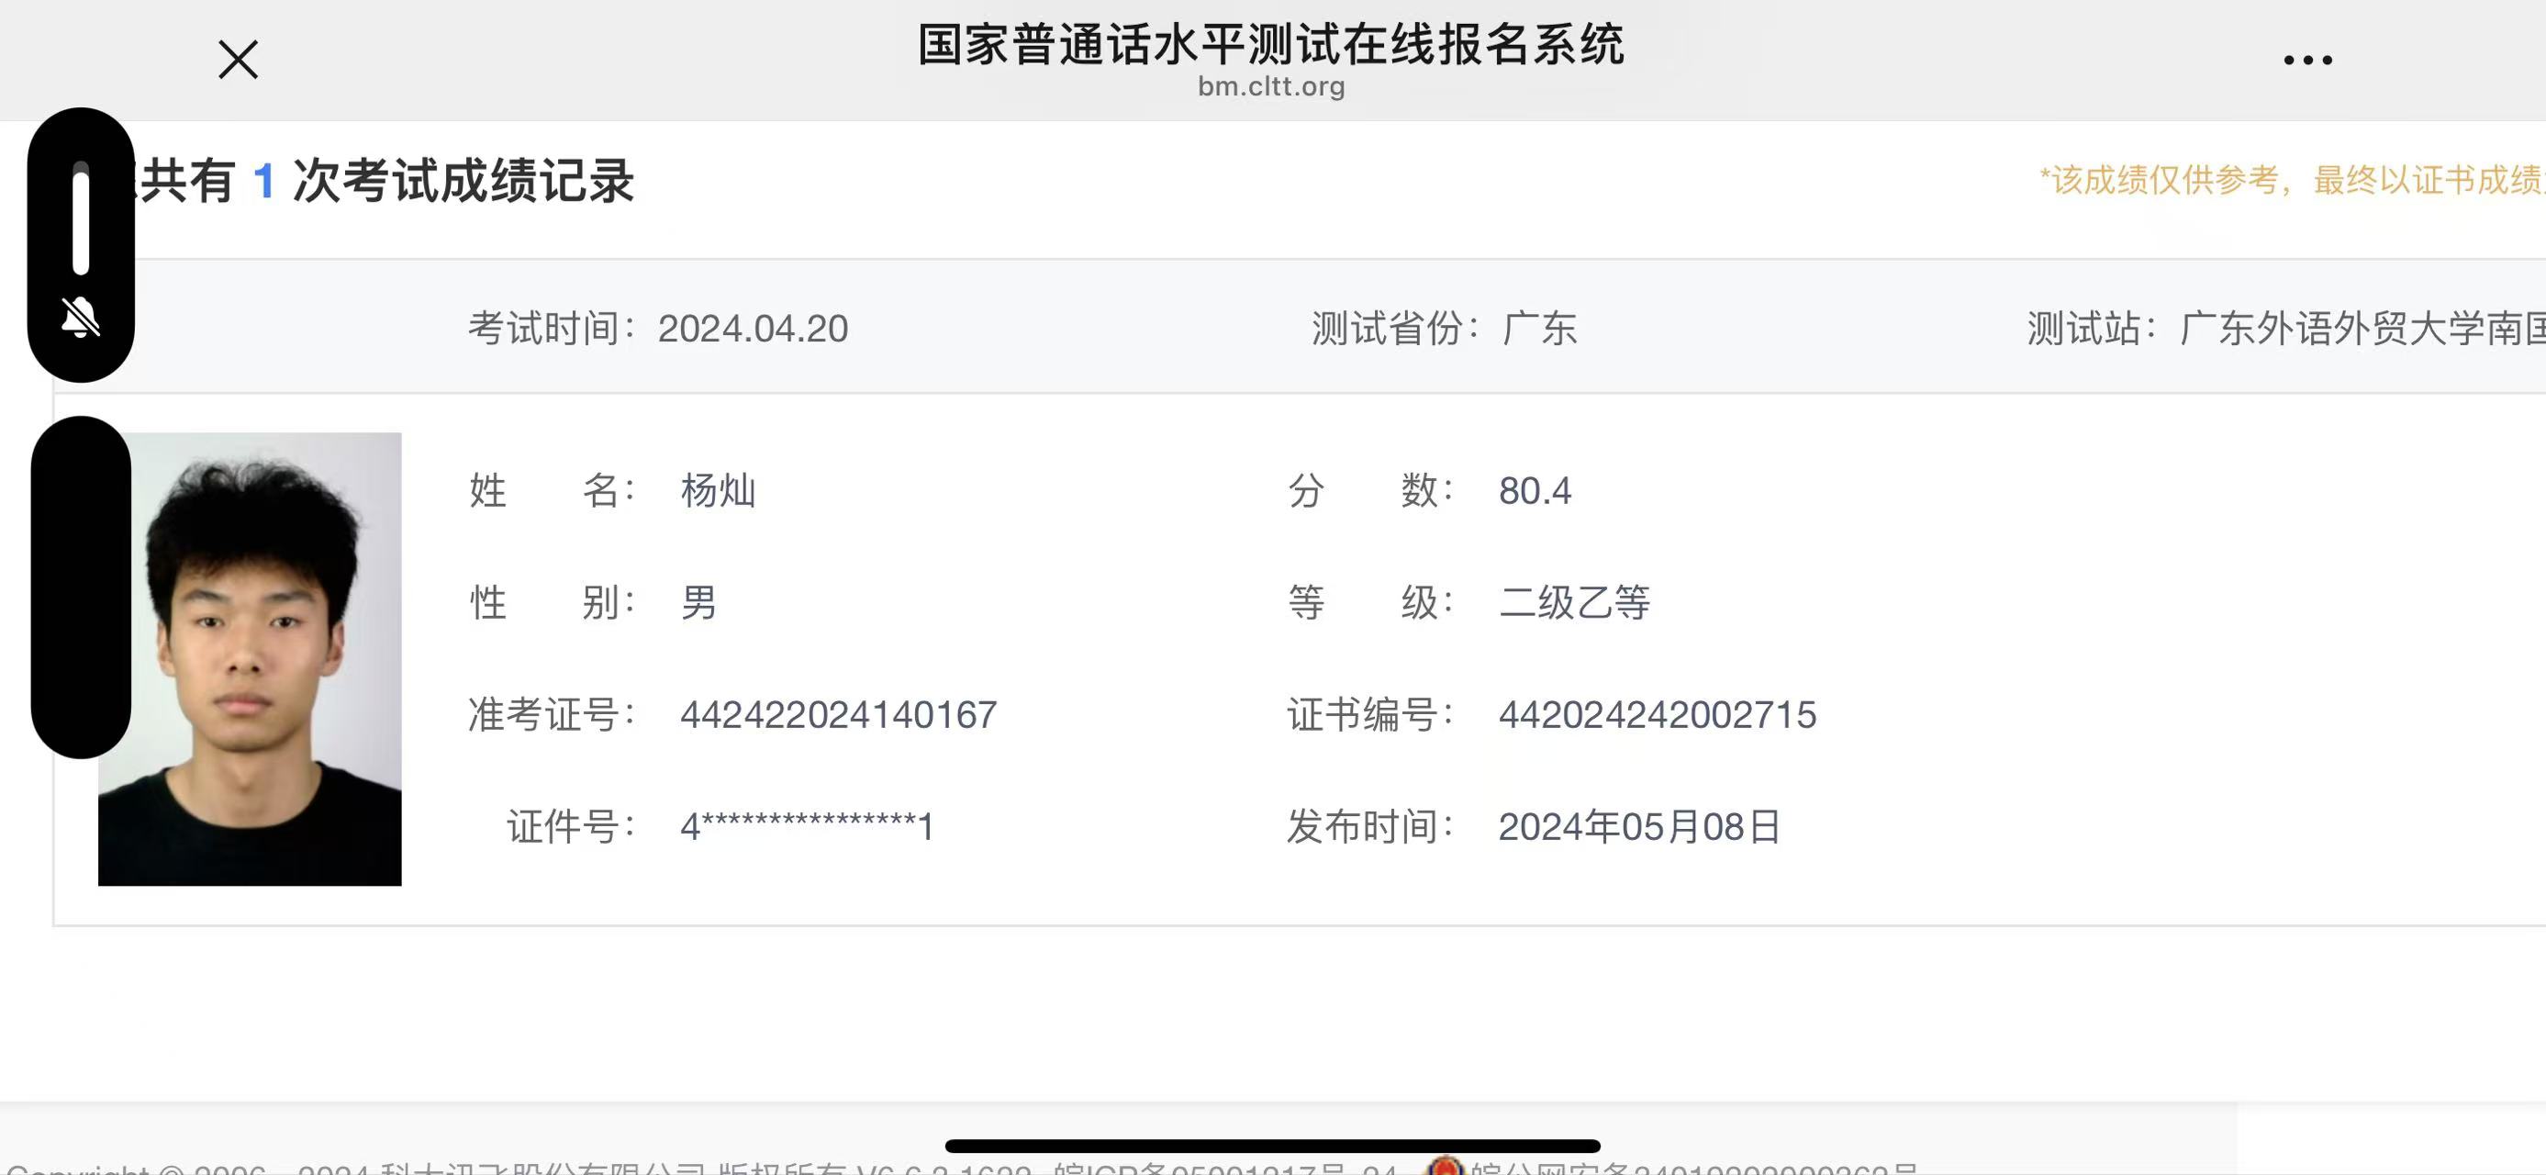Image resolution: width=2546 pixels, height=1175 pixels.
Task: Tap the home indicator bar at bottom
Action: click(x=1272, y=1147)
